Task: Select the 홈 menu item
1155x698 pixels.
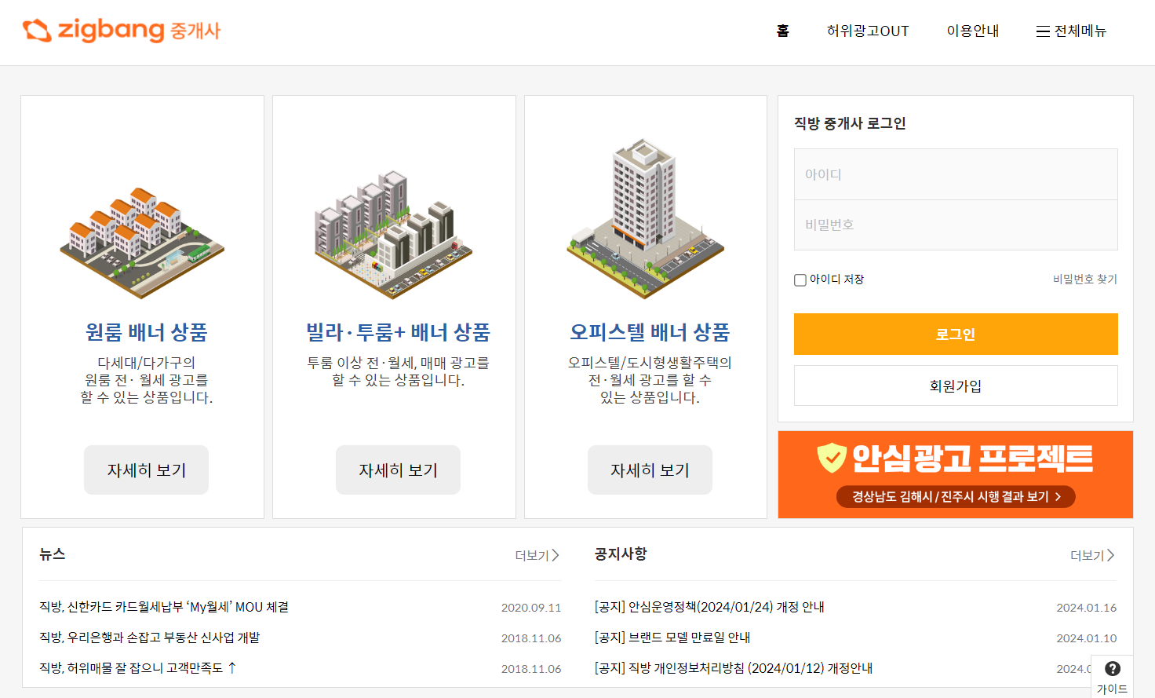Action: 782,31
